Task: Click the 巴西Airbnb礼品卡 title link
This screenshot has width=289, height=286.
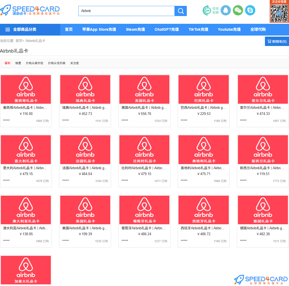Action: 203,107
